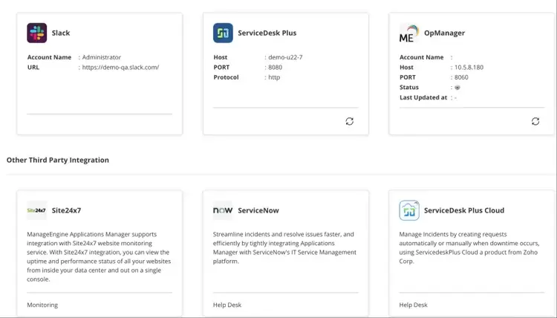Screen dimensions: 557x318
Task: Click the ServiceDesk Plus Cloud icon
Action: coord(409,210)
